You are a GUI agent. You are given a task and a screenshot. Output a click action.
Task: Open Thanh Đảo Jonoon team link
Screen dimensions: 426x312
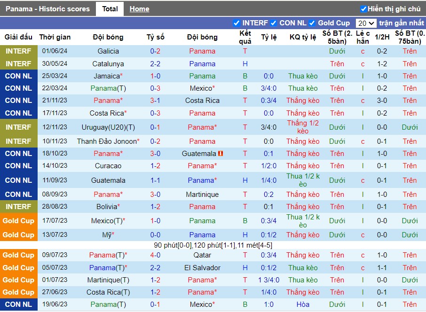pyautogui.click(x=107, y=141)
